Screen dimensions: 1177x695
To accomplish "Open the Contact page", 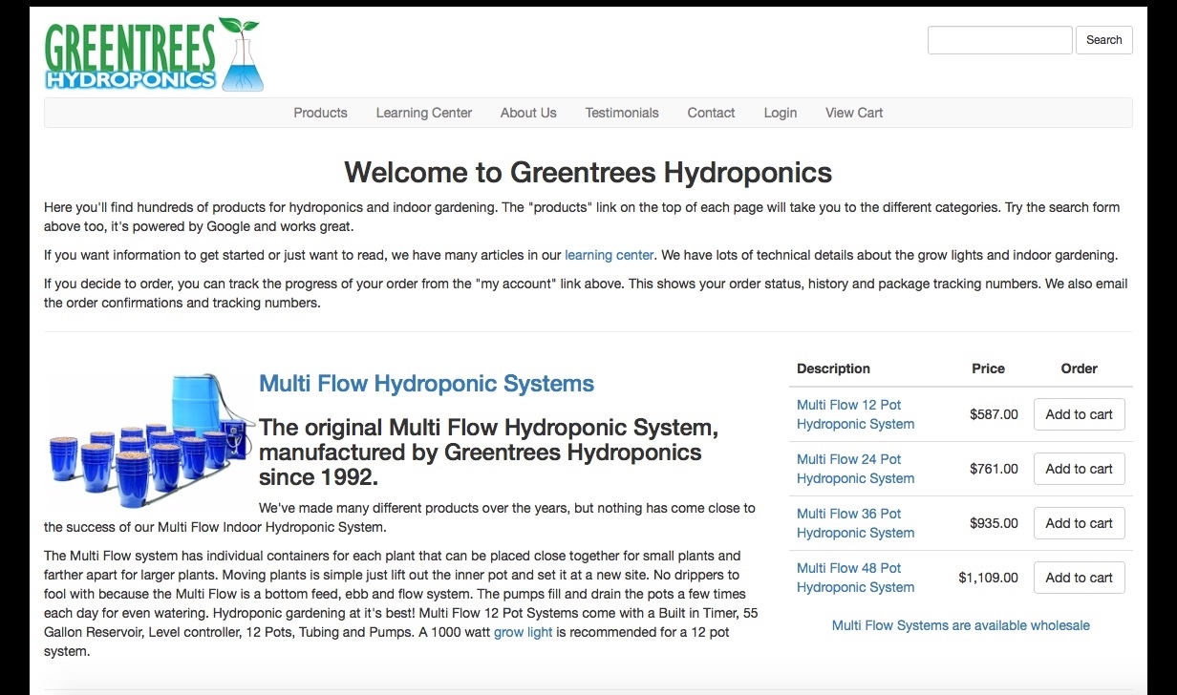I will (x=711, y=113).
